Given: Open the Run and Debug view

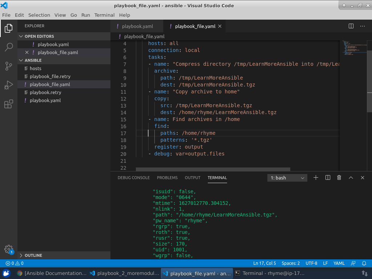Looking at the screenshot, I should (9, 85).
